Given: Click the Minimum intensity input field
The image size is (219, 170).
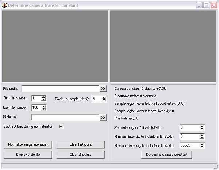Looking at the screenshot, I should (x=190, y=137).
